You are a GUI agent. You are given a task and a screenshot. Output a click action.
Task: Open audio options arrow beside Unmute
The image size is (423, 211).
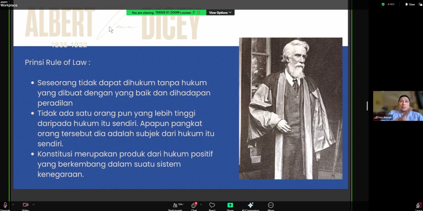pyautogui.click(x=13, y=204)
